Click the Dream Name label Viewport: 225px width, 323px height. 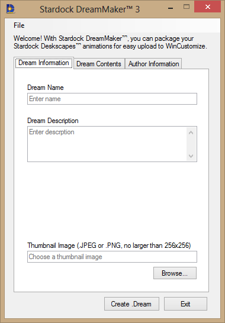coord(46,88)
